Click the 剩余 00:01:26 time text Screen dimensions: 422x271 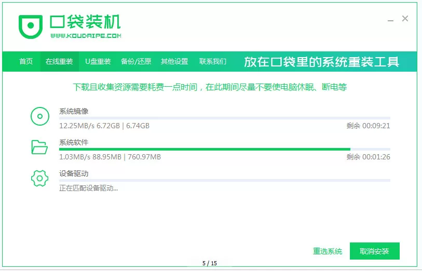coord(368,157)
